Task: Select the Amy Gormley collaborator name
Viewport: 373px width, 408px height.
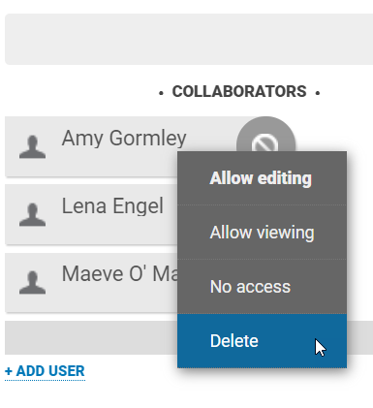Action: 124,138
